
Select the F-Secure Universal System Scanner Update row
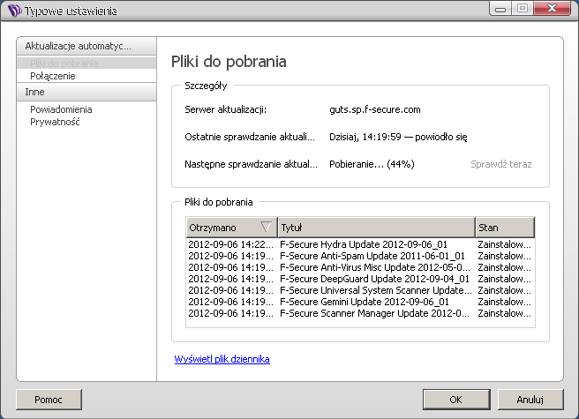pyautogui.click(x=360, y=290)
